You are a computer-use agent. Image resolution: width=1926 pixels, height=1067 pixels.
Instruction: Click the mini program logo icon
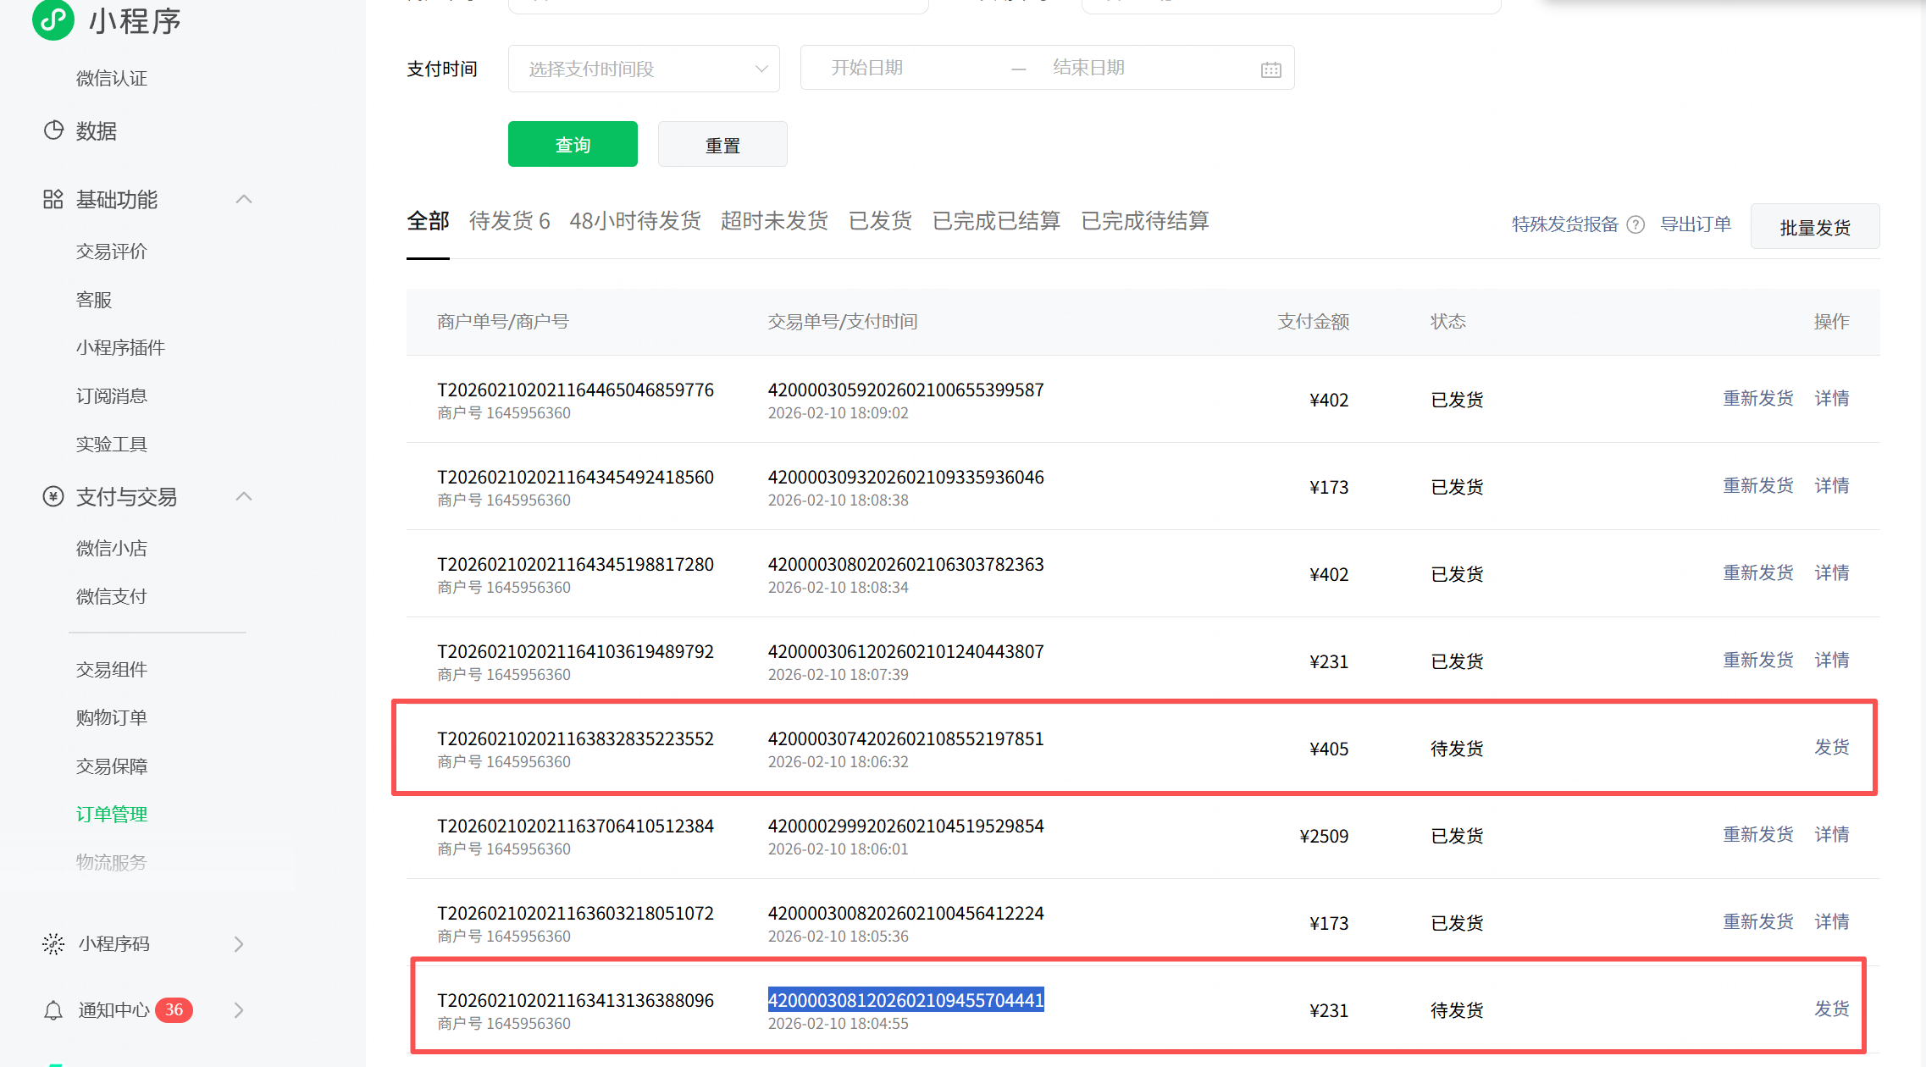tap(53, 19)
